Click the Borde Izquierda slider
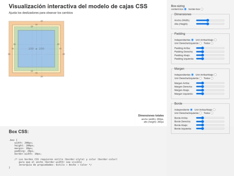Image resolution: width=234 pixels, height=176 pixels. coord(210,129)
